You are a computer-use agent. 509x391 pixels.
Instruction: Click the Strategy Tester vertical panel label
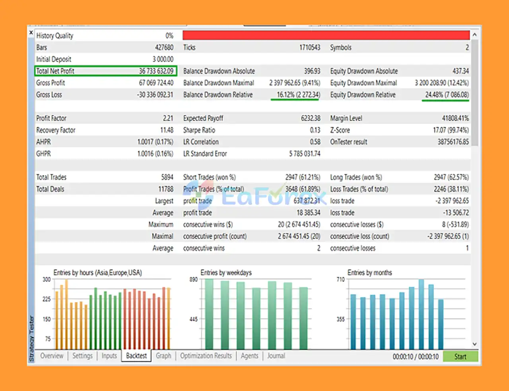point(31,339)
